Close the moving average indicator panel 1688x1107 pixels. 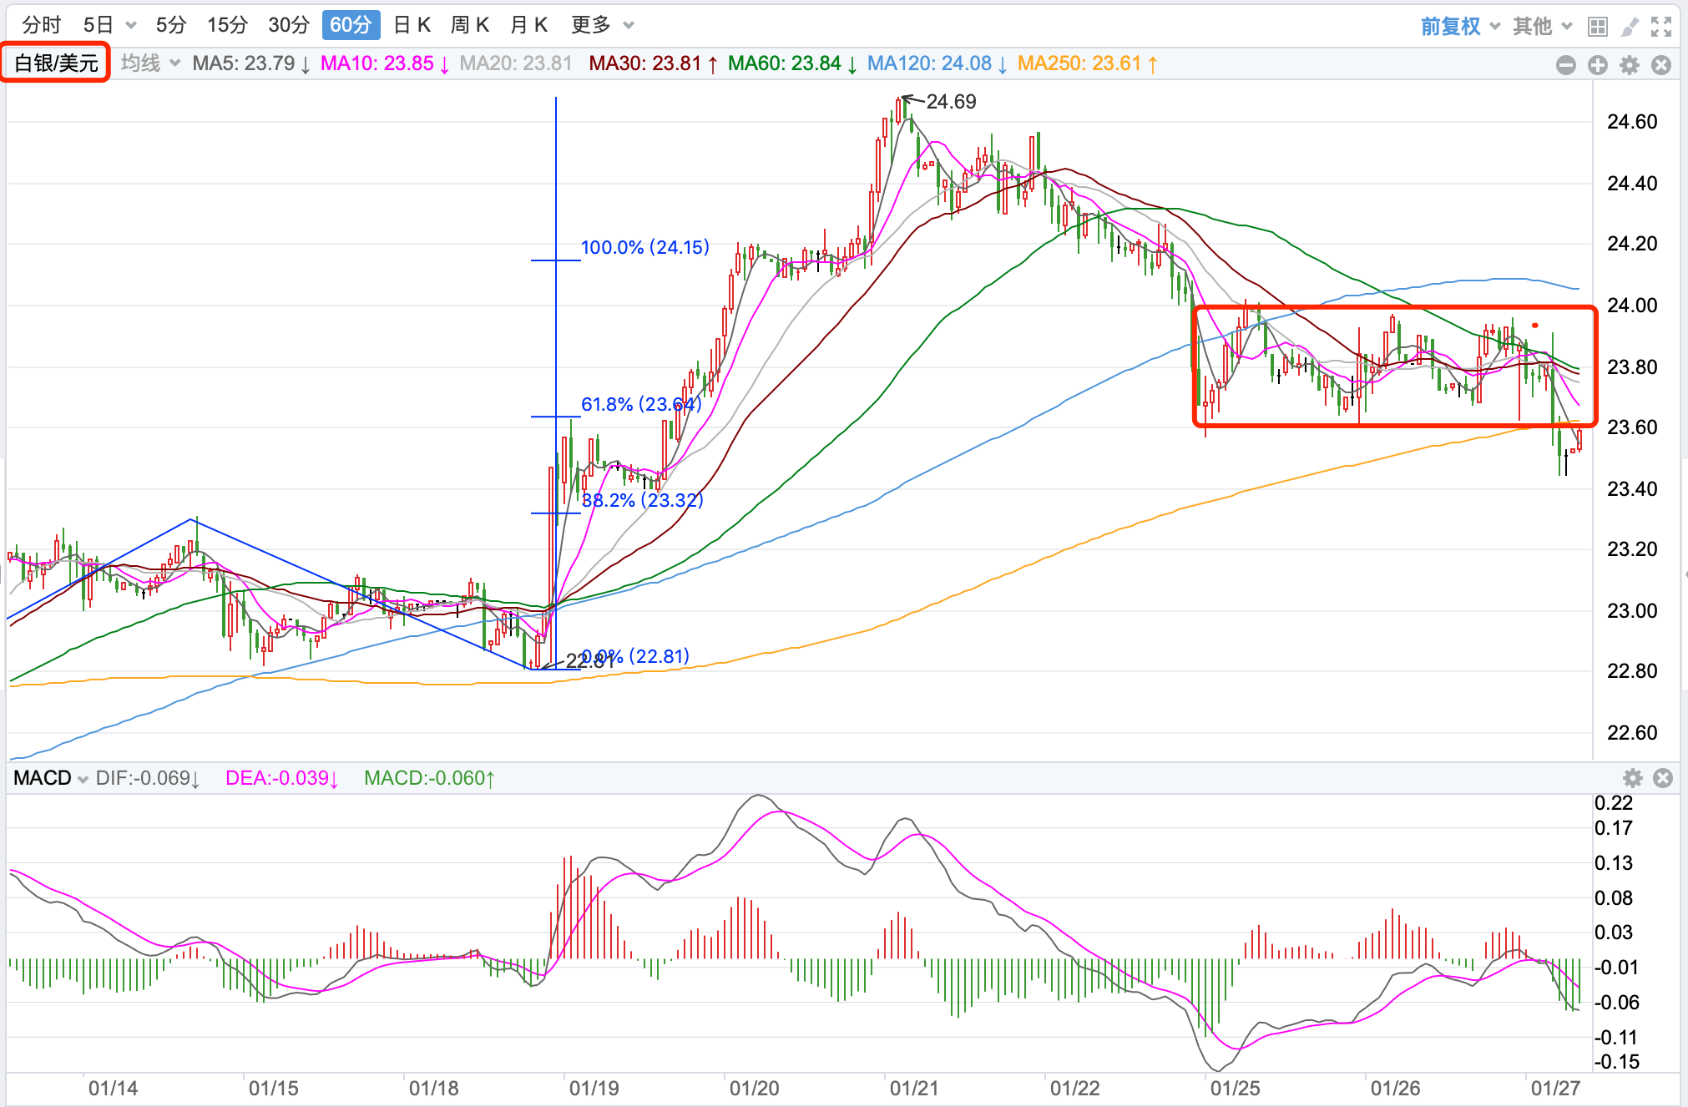[x=1661, y=65]
